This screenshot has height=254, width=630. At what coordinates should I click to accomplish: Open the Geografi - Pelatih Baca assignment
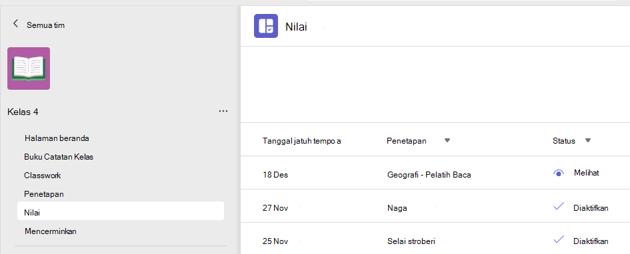[x=429, y=175]
